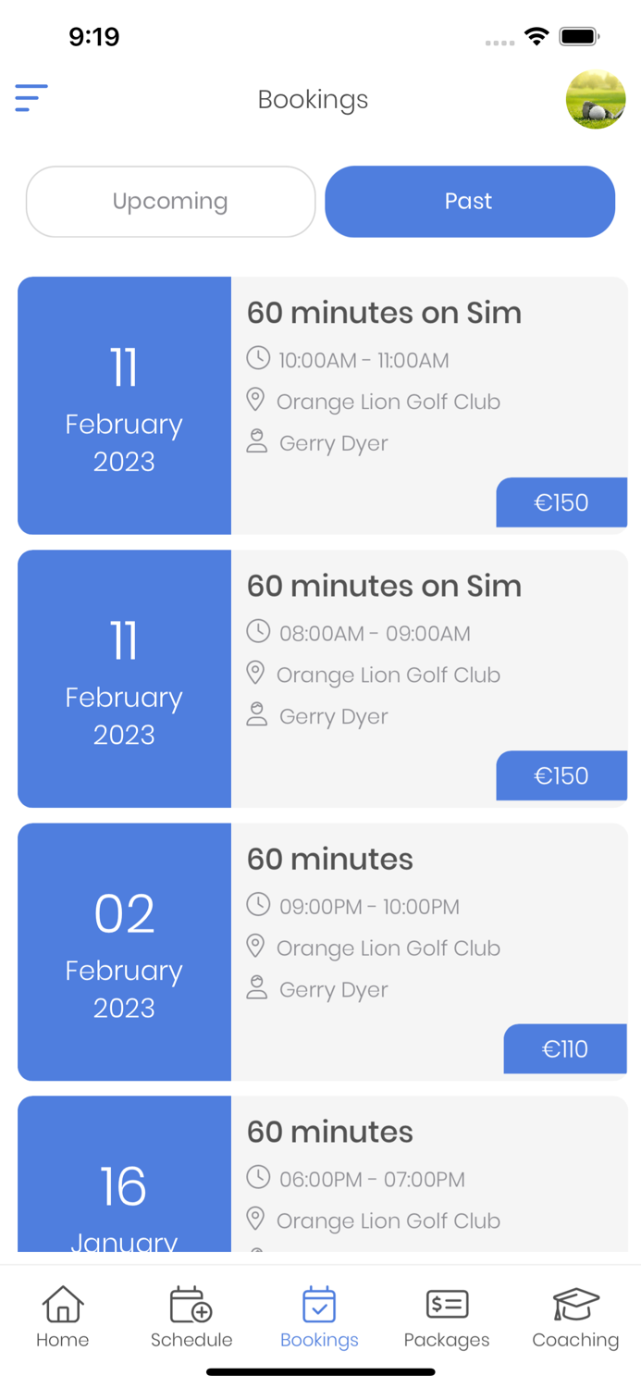This screenshot has width=641, height=1388.
Task: Keep Past bookings selected
Action: pos(469,202)
